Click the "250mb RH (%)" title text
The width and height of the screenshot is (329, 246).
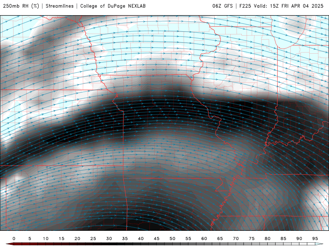point(21,6)
